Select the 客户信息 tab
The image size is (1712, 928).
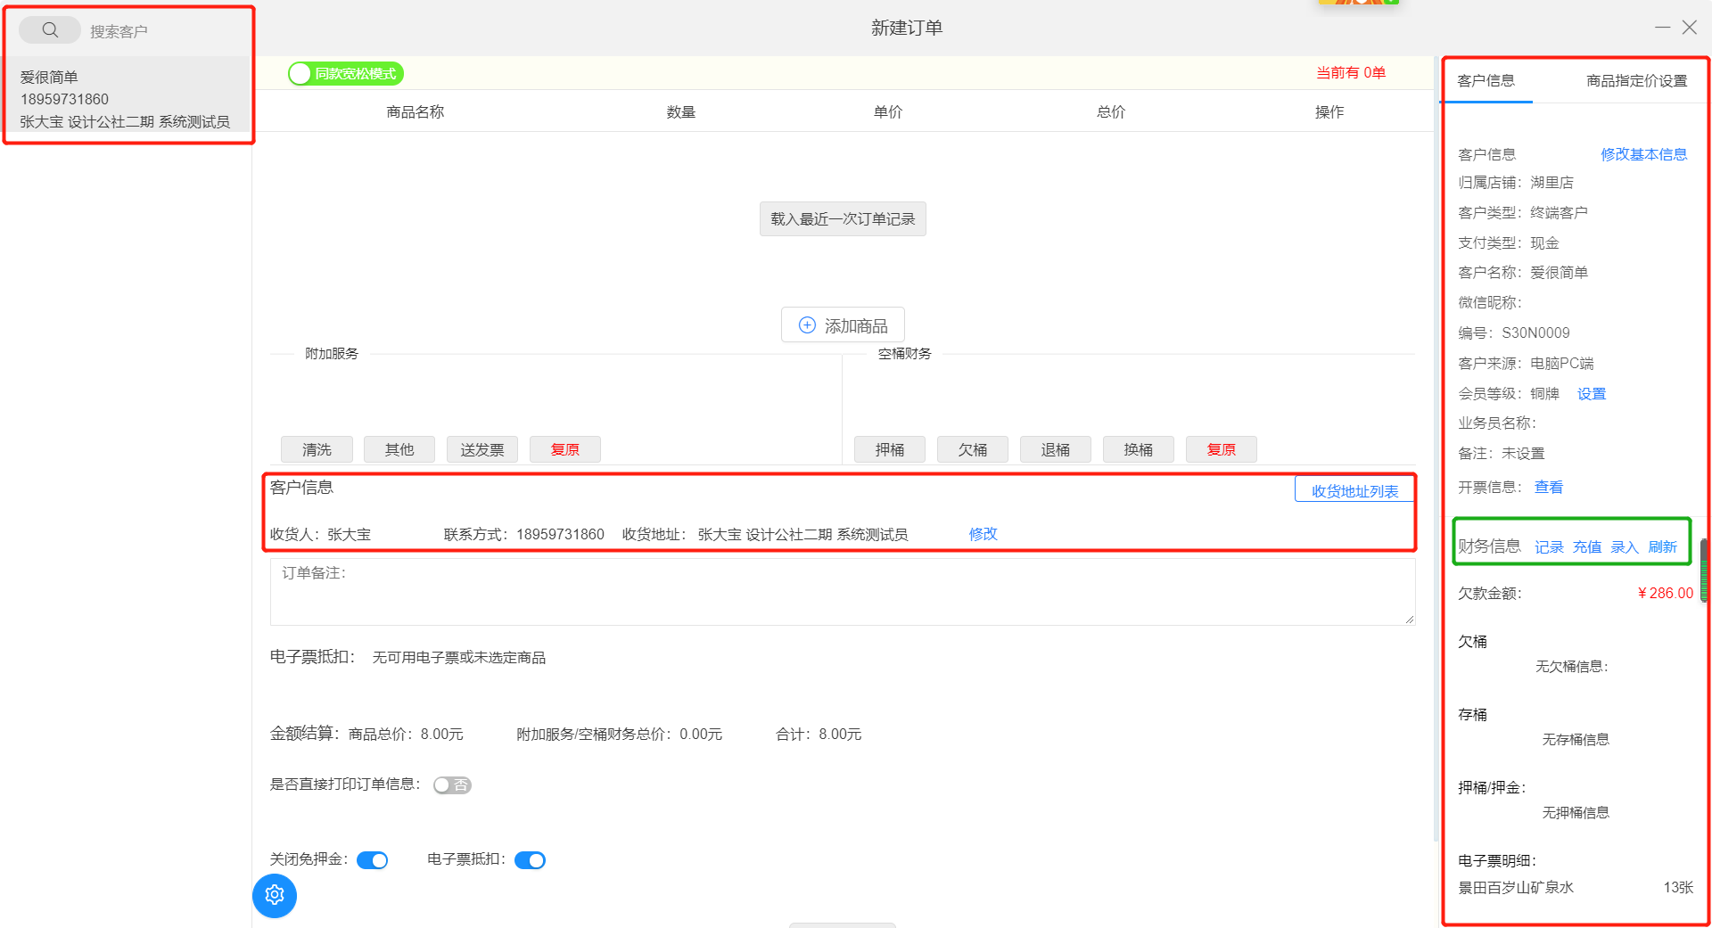(1486, 81)
